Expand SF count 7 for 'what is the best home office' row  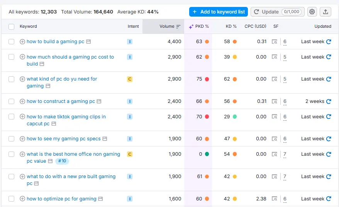(x=285, y=154)
